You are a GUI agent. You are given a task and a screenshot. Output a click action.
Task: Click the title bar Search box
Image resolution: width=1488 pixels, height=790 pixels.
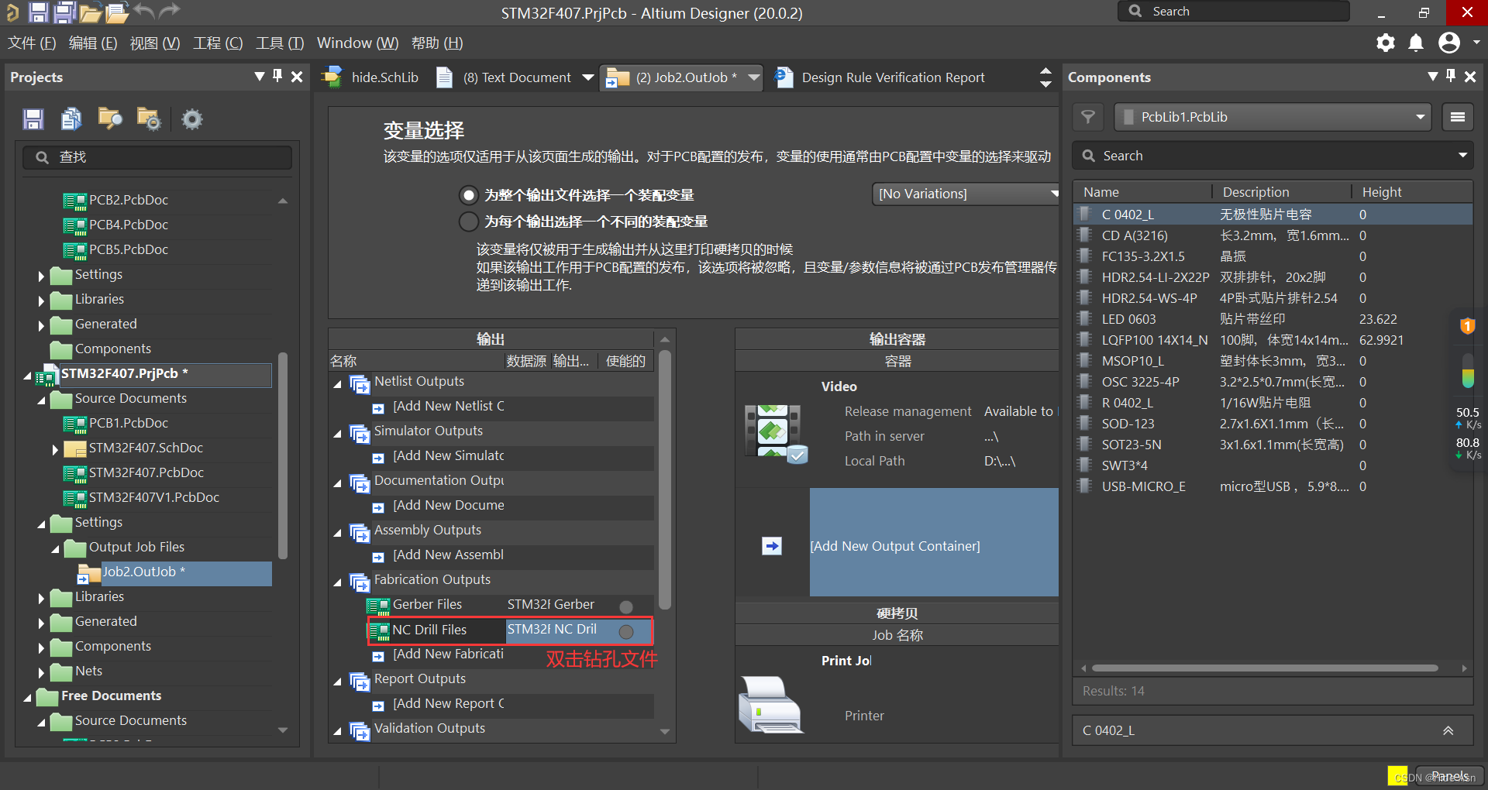pyautogui.click(x=1234, y=11)
